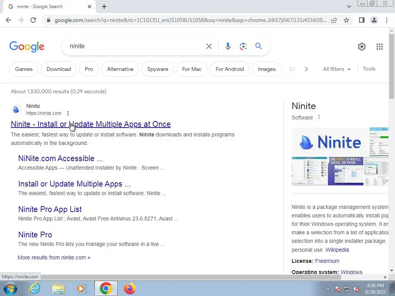395x296 pixels.
Task: Open the Windows Start button
Action: (10, 288)
